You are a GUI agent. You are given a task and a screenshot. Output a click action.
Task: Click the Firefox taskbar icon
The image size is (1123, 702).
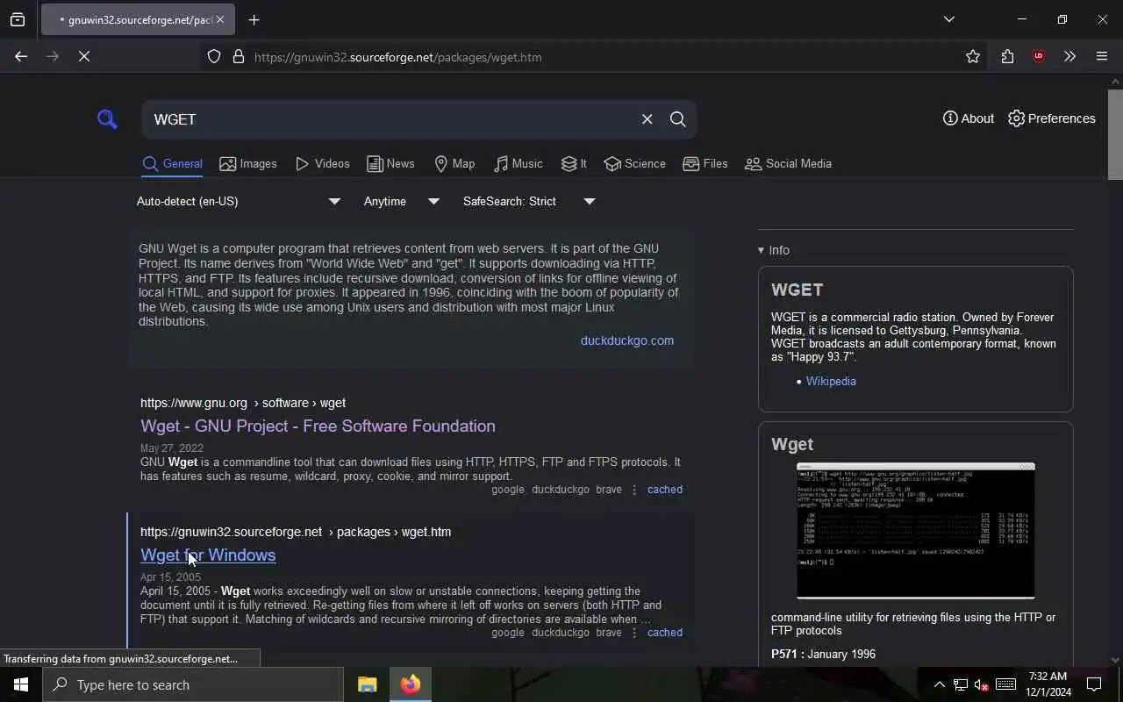coord(411,684)
